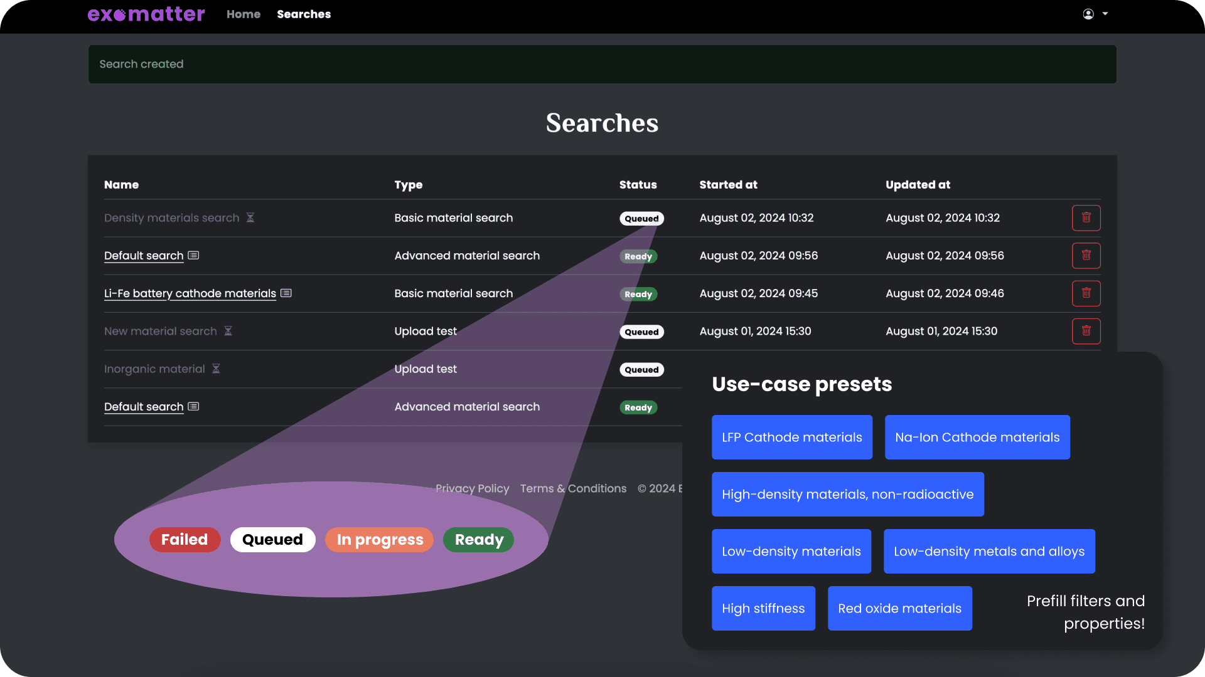Delete the Li-Fe battery cathode materials search
Screen dimensions: 1205x677
1086,293
